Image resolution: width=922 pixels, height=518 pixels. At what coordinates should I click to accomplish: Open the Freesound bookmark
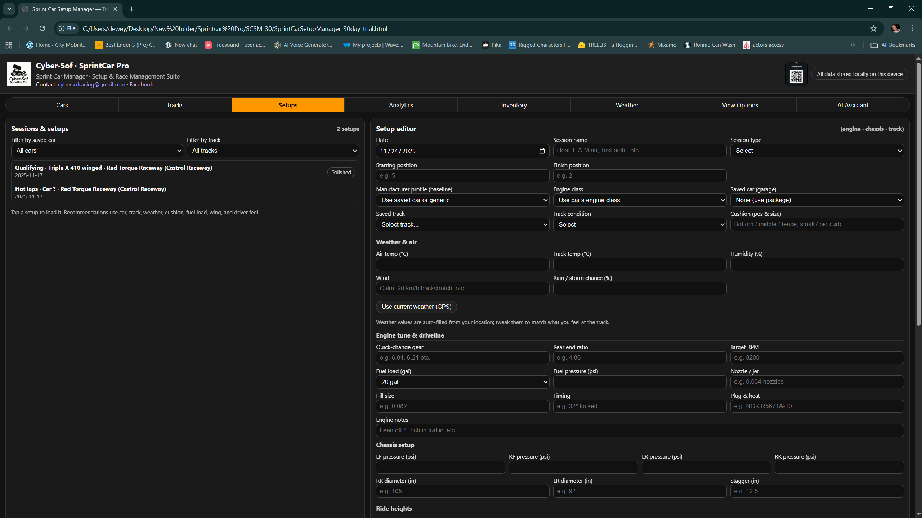coord(235,45)
